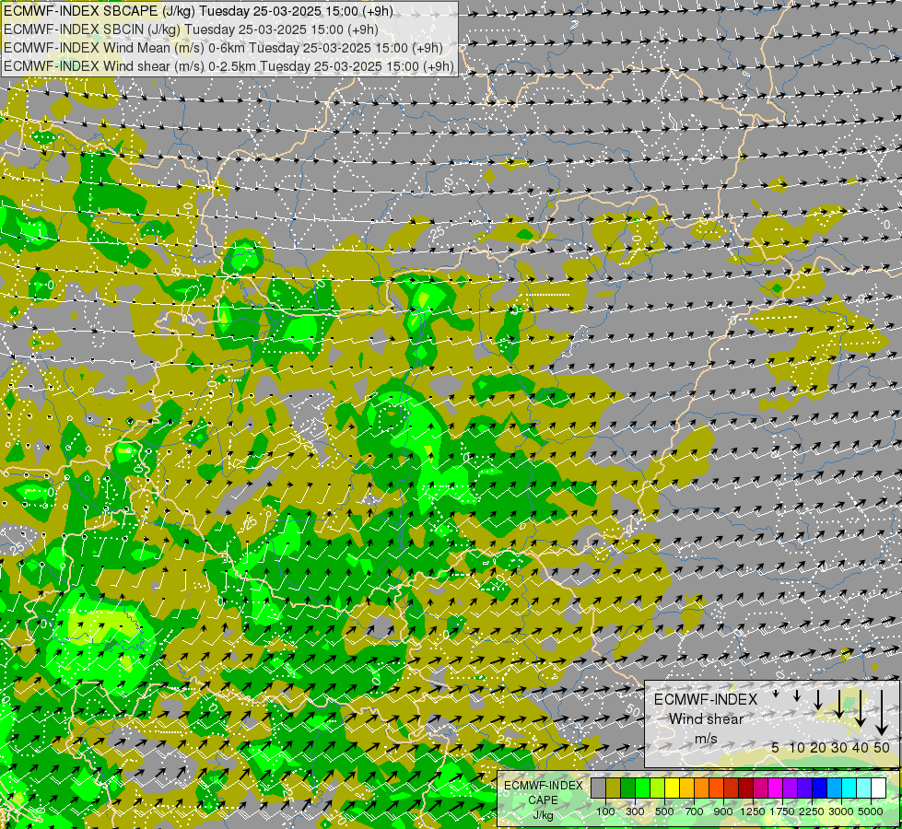The height and width of the screenshot is (829, 902).
Task: Click the 50 label in wind shear legend
Action: coord(882,747)
